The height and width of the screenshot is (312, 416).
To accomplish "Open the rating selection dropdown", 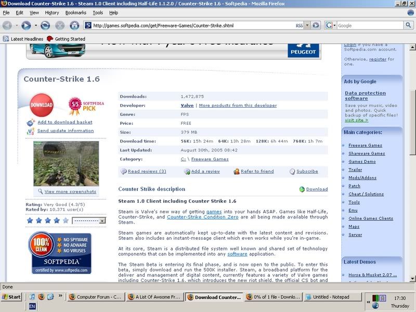I will click(x=89, y=220).
